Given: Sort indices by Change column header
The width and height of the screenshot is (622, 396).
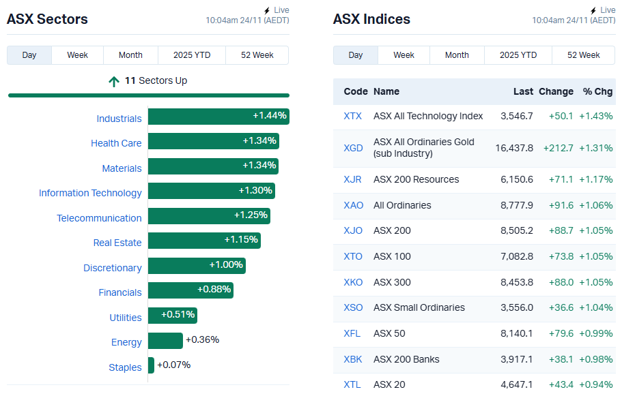Looking at the screenshot, I should 556,91.
